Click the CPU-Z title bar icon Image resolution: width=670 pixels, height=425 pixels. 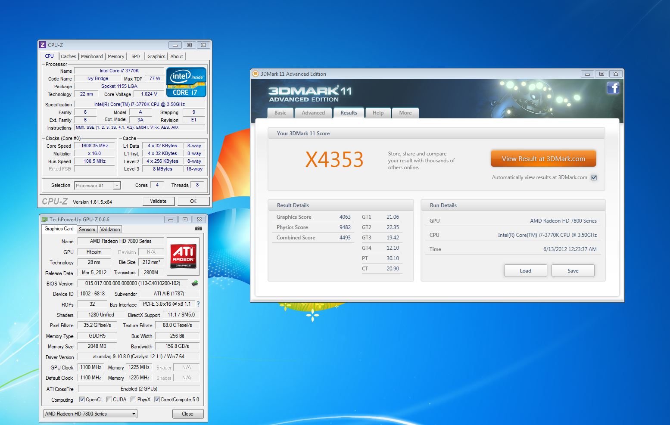[x=43, y=45]
